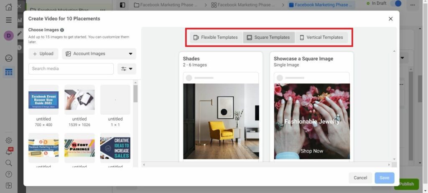428x193 pixels.
Task: Select the 15 Font Pairings thumbnail
Action: [x=79, y=148]
